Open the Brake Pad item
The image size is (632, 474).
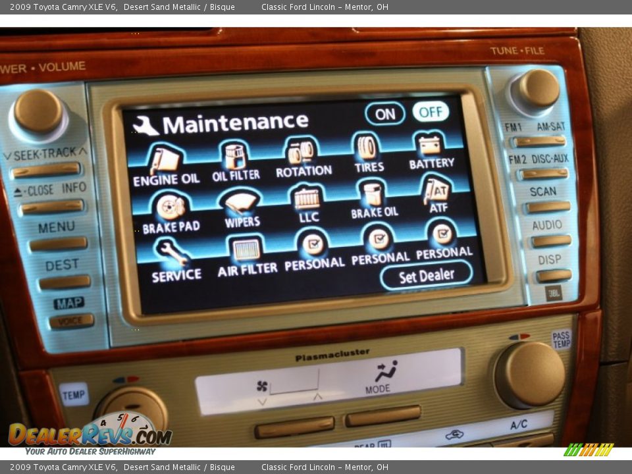[x=171, y=208]
